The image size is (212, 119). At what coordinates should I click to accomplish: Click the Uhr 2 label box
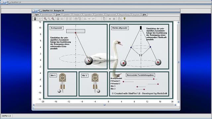coord(85,76)
